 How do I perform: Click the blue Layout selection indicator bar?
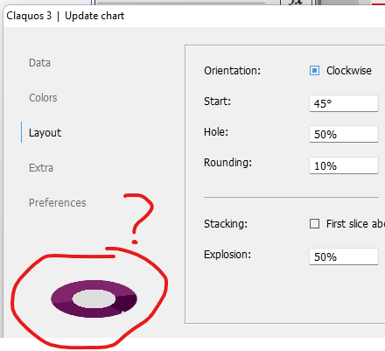(21, 132)
